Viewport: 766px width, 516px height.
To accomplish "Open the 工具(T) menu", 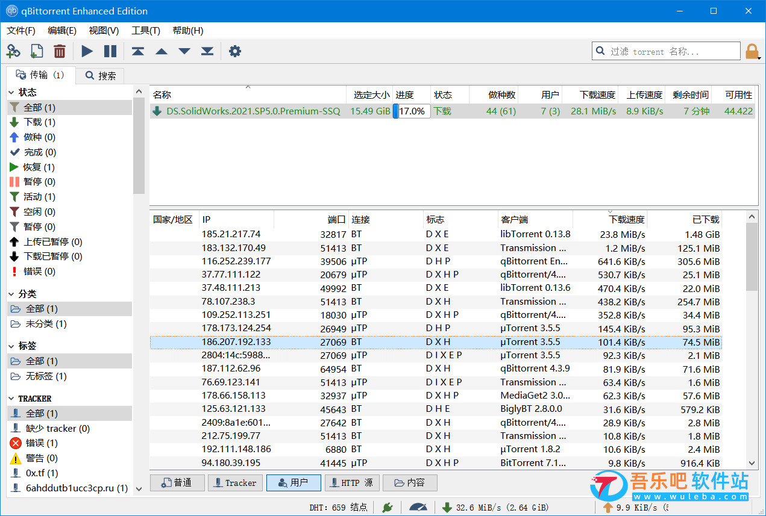I will point(146,31).
